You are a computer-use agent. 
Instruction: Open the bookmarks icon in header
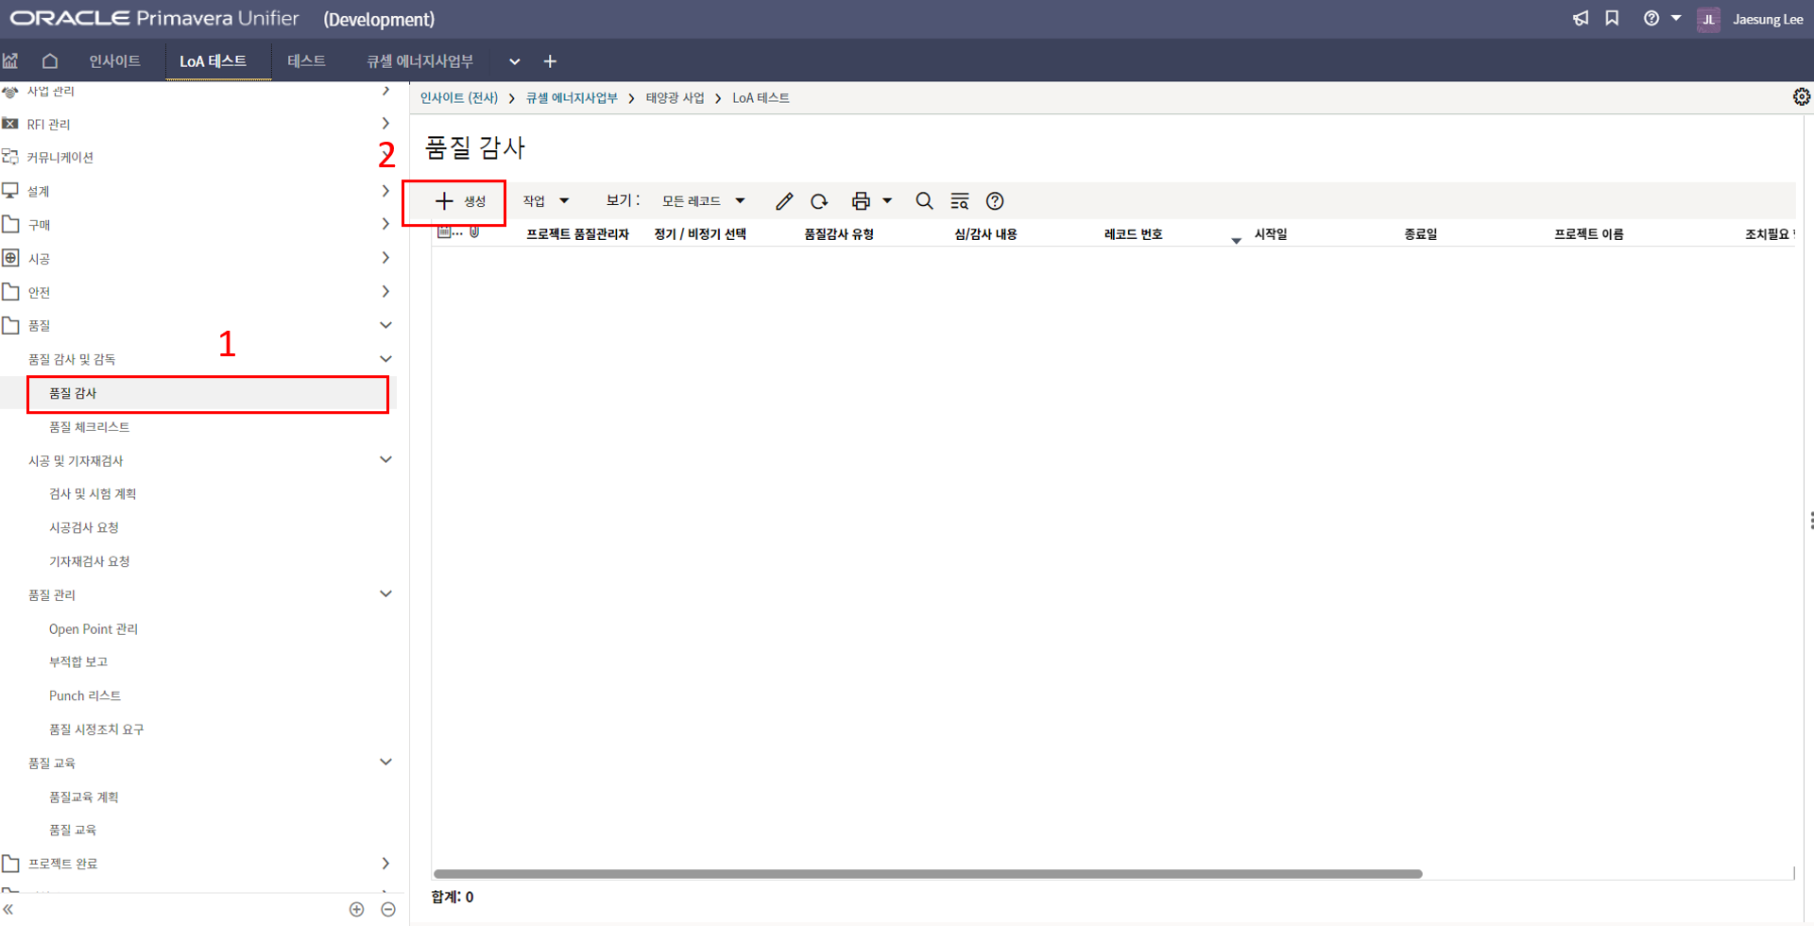pyautogui.click(x=1612, y=19)
